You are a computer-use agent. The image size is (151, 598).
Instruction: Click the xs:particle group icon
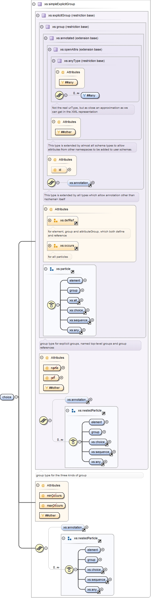52,269
